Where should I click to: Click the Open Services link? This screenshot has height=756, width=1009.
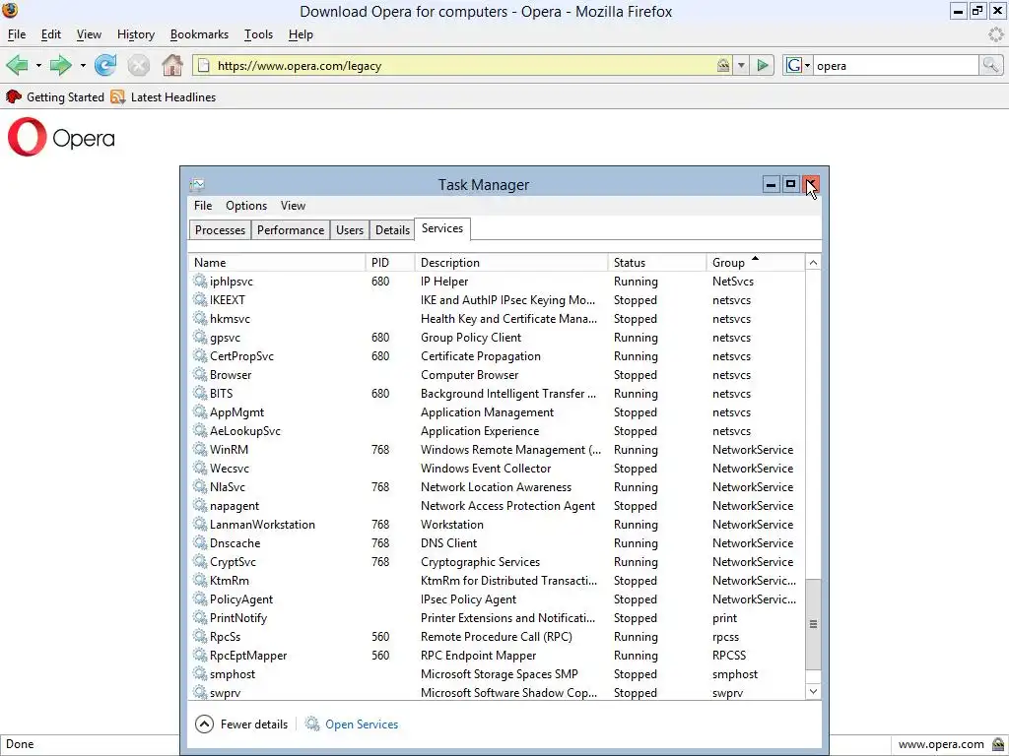point(362,724)
